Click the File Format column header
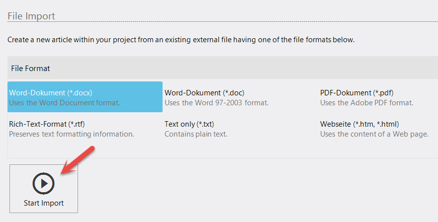This screenshot has height=222, width=438. pyautogui.click(x=30, y=69)
